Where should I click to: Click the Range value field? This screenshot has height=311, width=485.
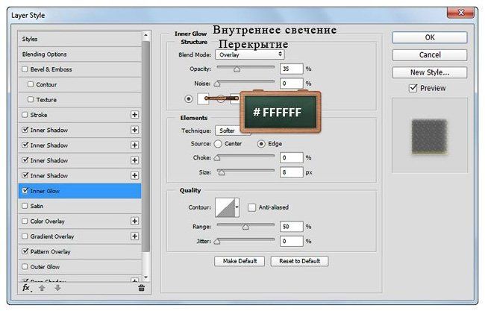coord(291,227)
